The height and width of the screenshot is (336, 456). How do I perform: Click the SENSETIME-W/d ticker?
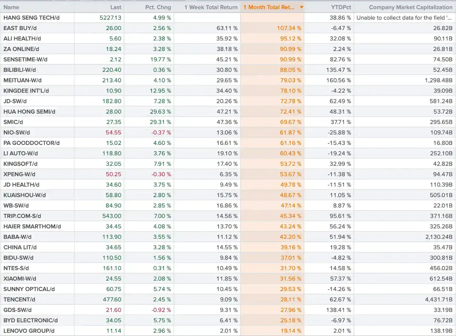click(26, 60)
